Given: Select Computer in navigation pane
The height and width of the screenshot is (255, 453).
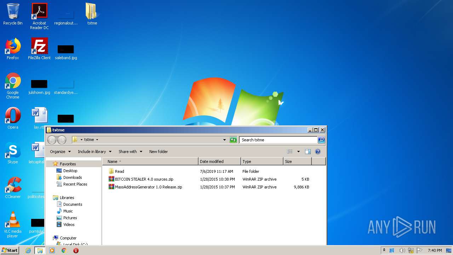Looking at the screenshot, I should (x=68, y=238).
